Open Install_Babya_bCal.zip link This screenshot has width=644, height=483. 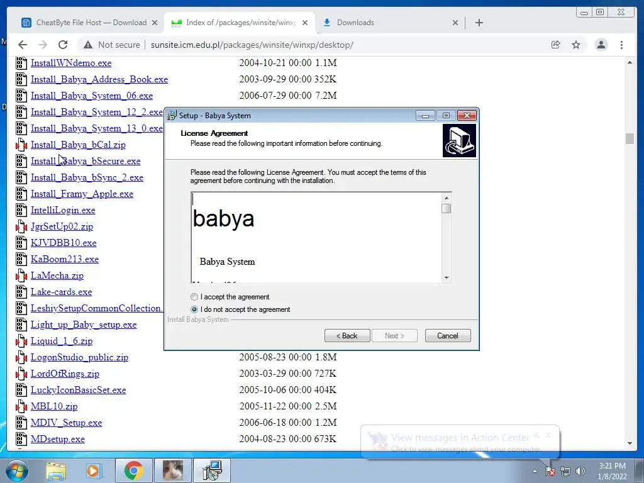78,145
